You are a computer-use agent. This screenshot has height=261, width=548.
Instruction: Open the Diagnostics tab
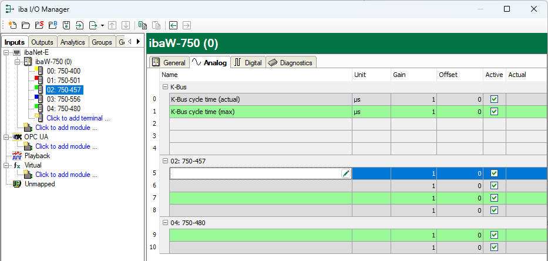[x=291, y=63]
